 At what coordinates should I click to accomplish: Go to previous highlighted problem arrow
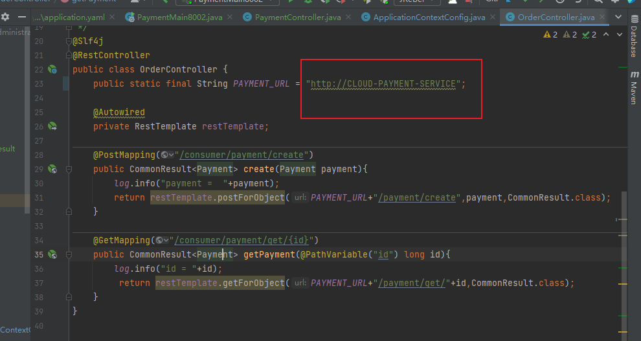pyautogui.click(x=606, y=35)
